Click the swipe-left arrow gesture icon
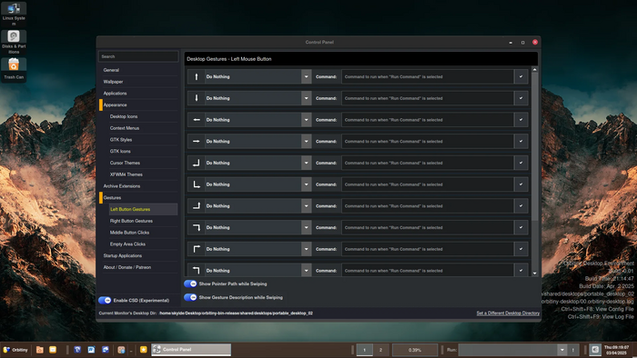The image size is (637, 358). point(197,120)
